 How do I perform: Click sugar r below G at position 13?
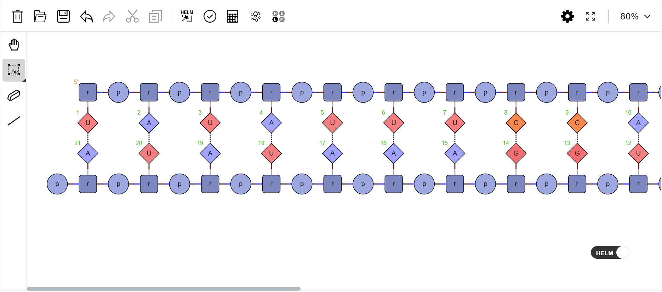click(x=577, y=184)
